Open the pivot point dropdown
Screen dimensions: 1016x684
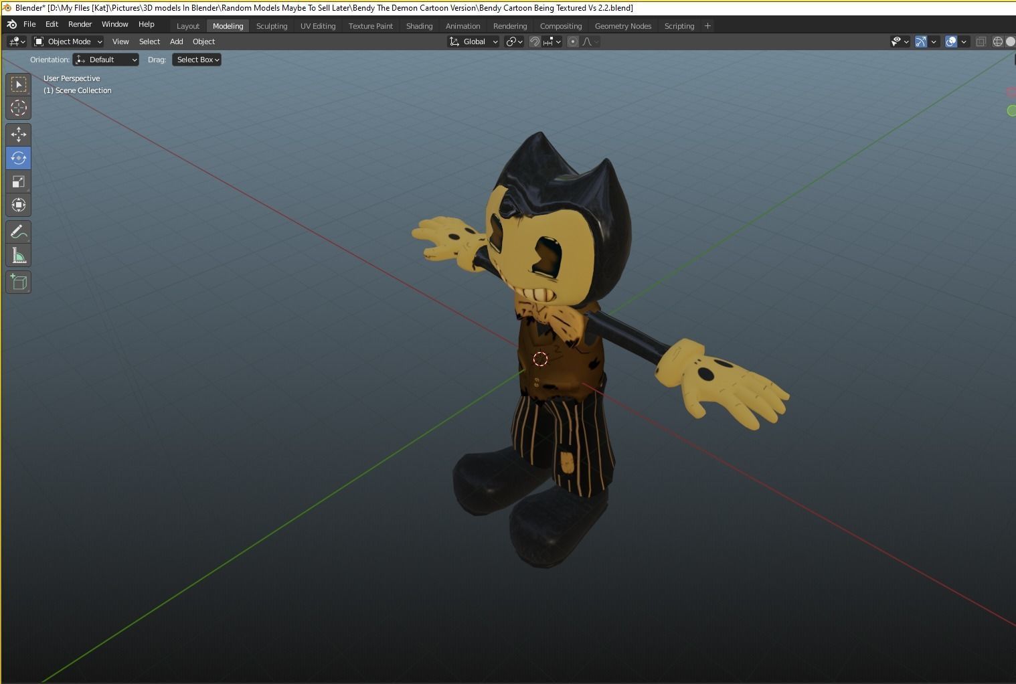pos(514,41)
